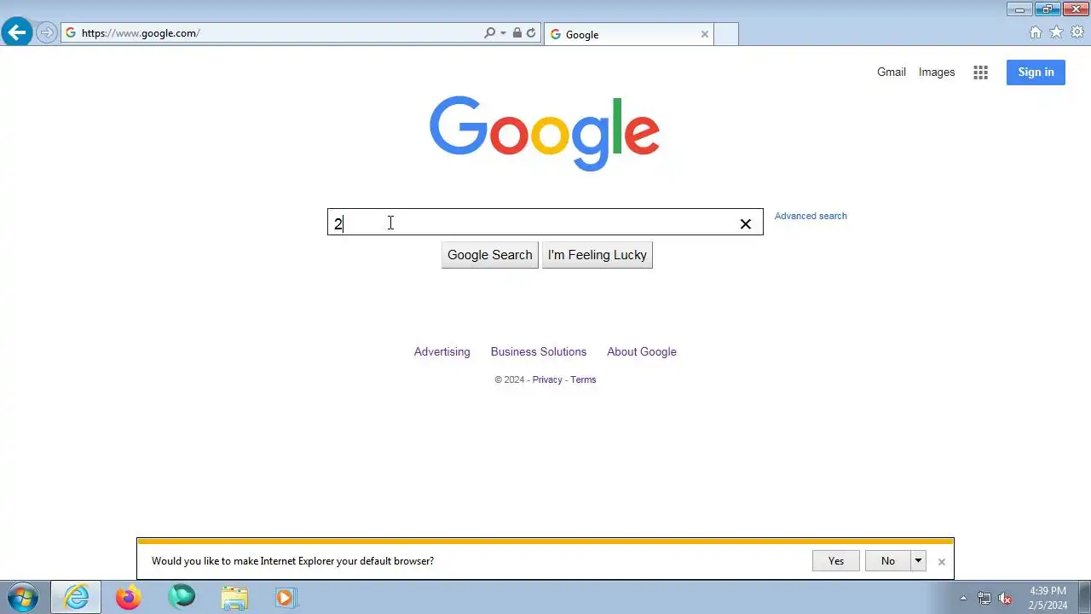Open the Terms link
The image size is (1091, 614).
click(583, 379)
